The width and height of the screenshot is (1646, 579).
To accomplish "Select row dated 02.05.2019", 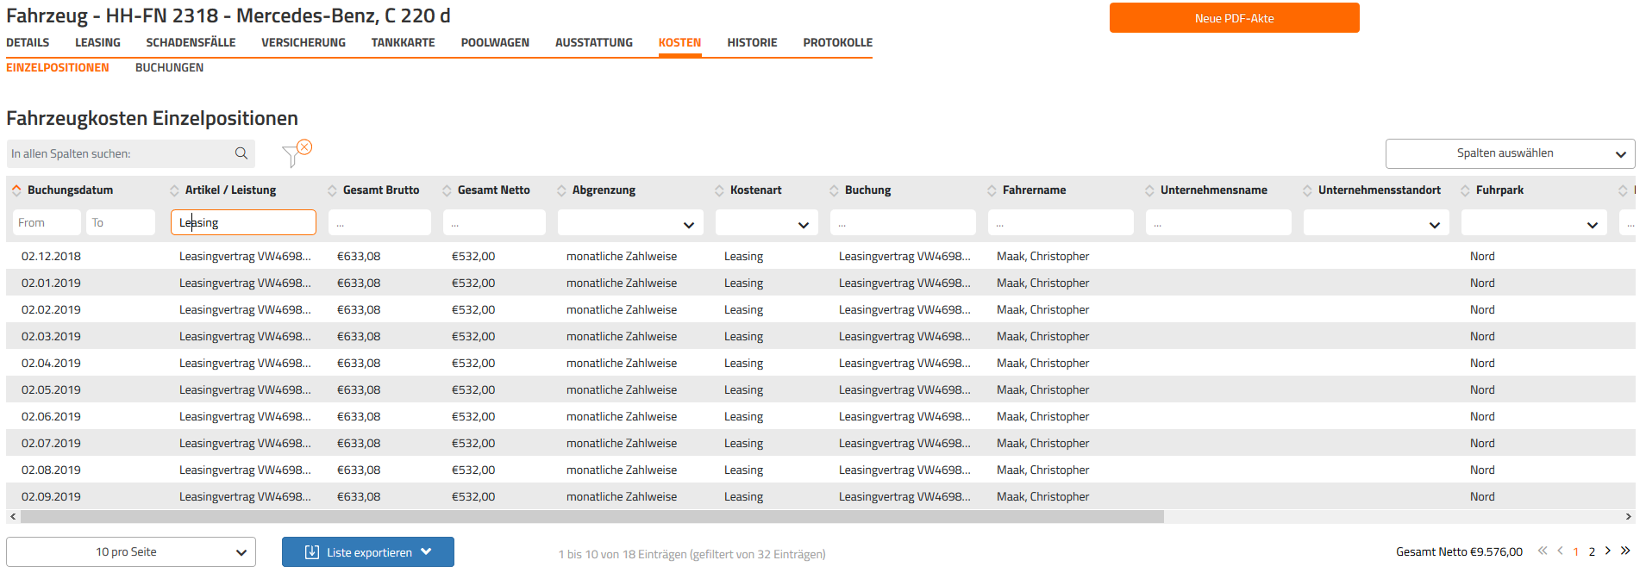I will (x=821, y=389).
